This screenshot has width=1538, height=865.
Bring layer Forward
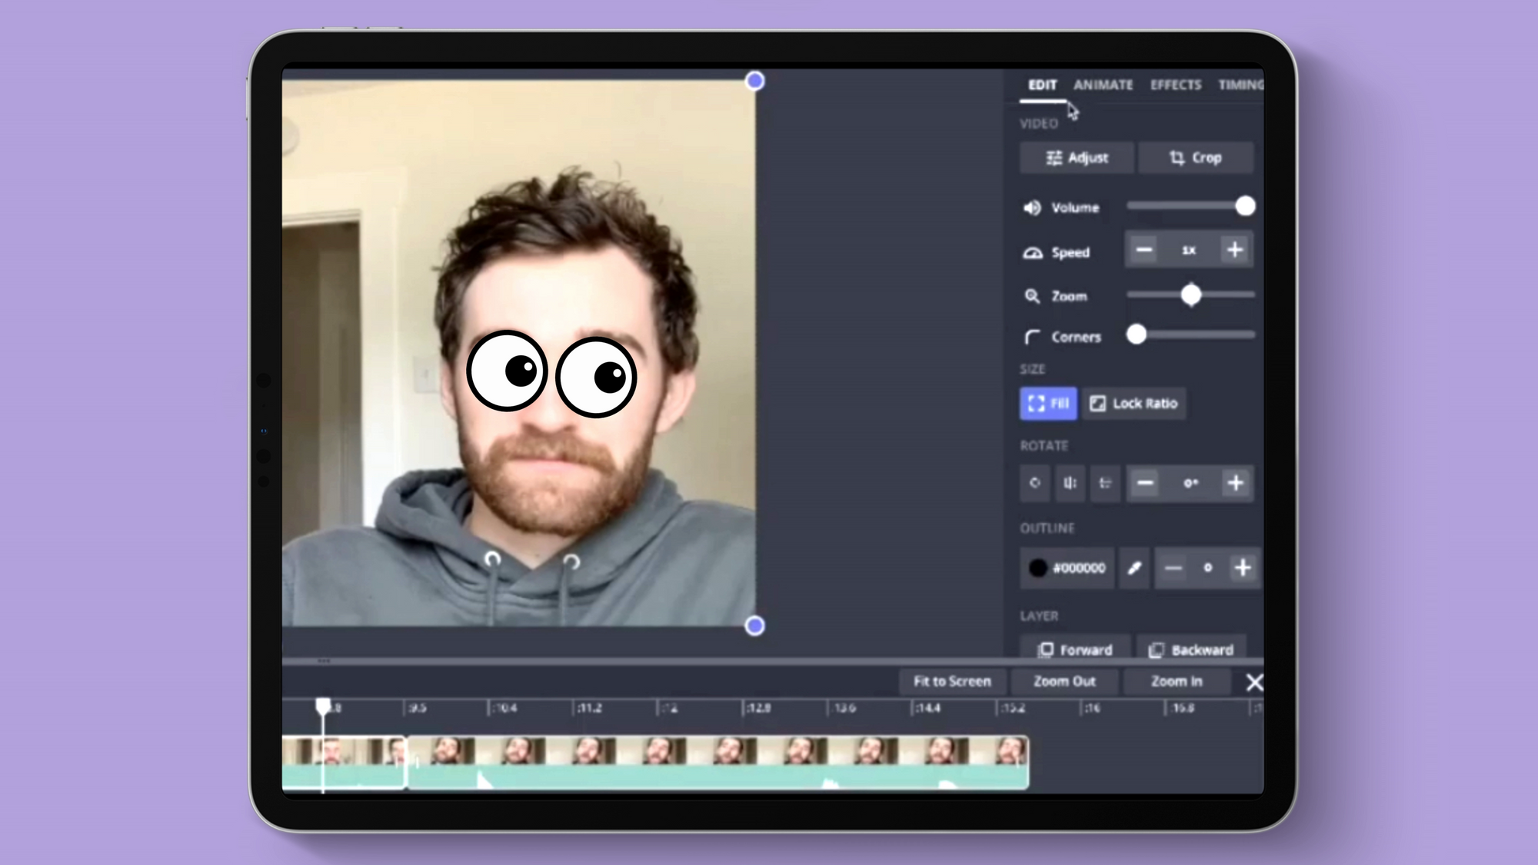tap(1075, 650)
